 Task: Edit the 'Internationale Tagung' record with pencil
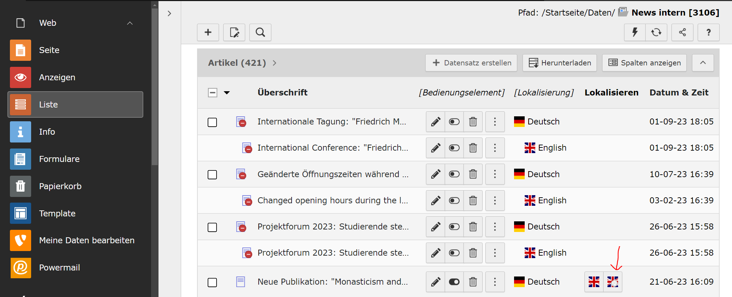tap(436, 122)
